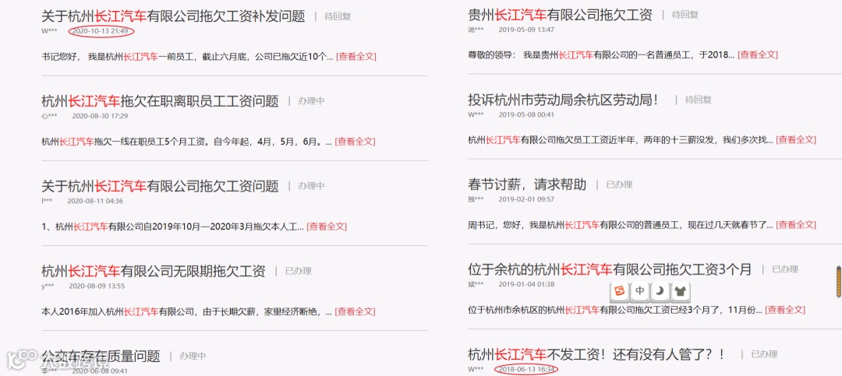Click username 斌*** under 拖欠工资3个月 post
The height and width of the screenshot is (376, 842).
(476, 284)
